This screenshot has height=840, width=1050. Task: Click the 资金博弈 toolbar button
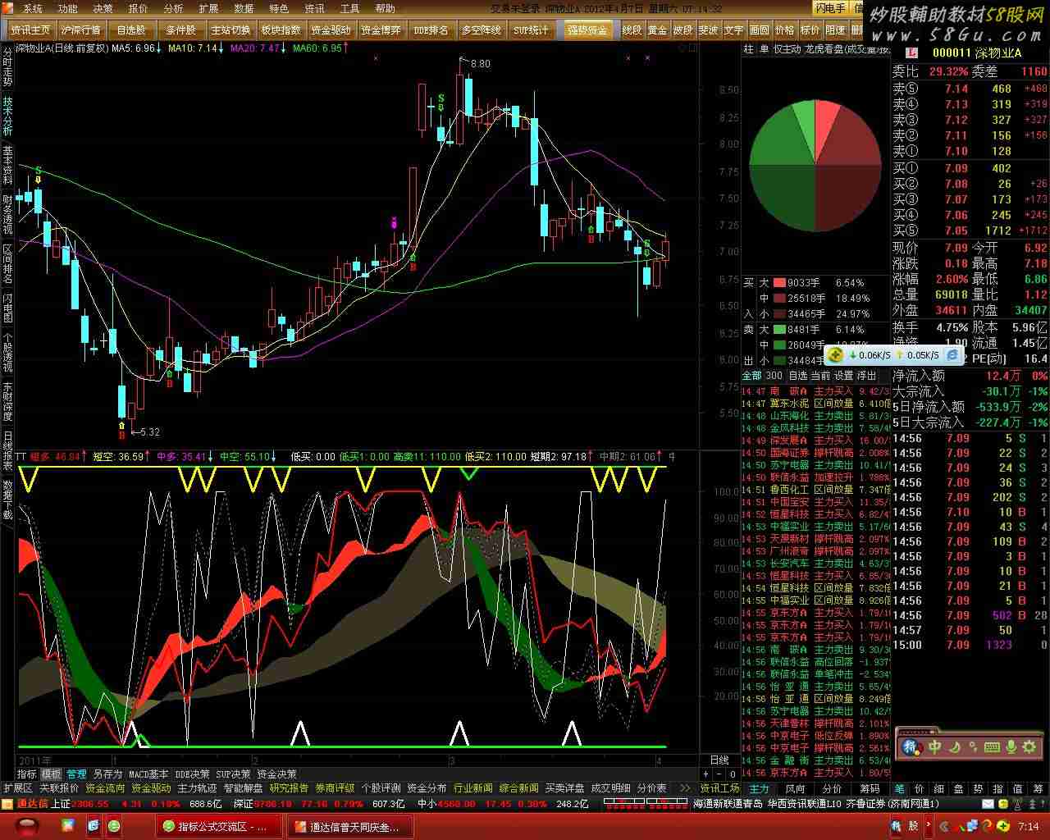[381, 30]
